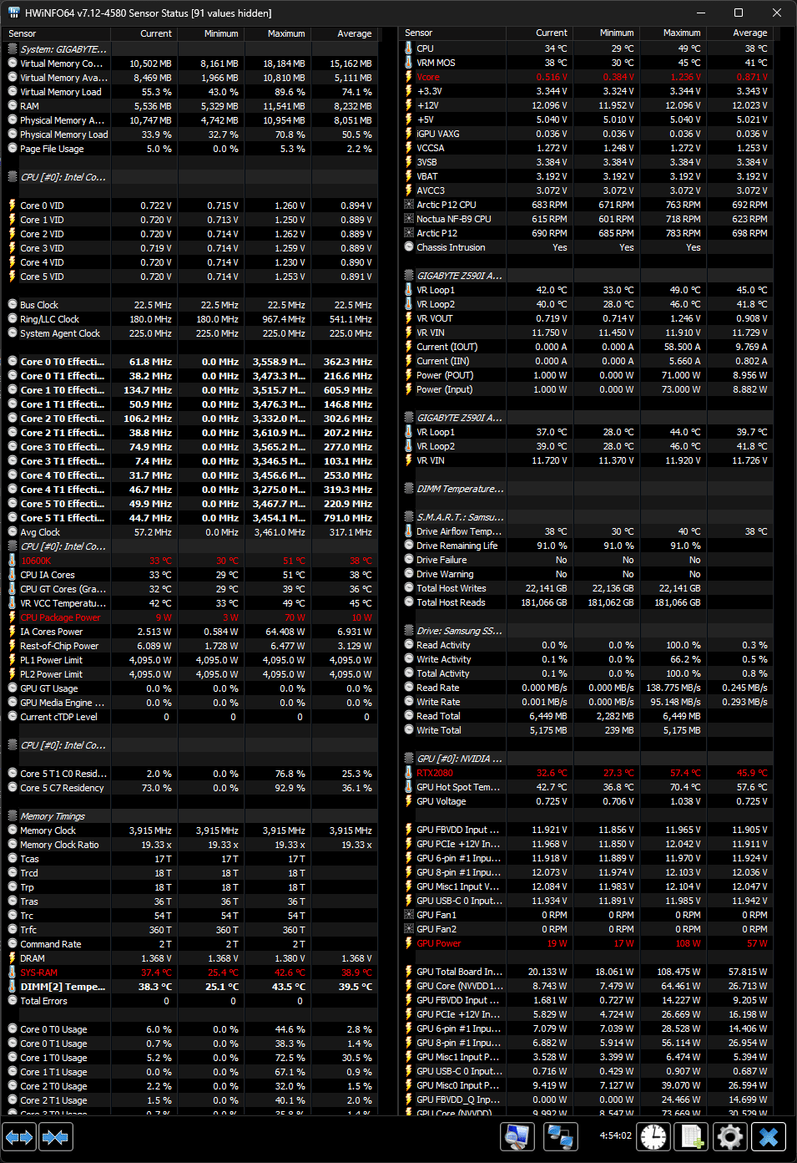Screen dimensions: 797x1163
Task: Click the bolt icon beside CPU Package Power
Action: click(x=13, y=617)
